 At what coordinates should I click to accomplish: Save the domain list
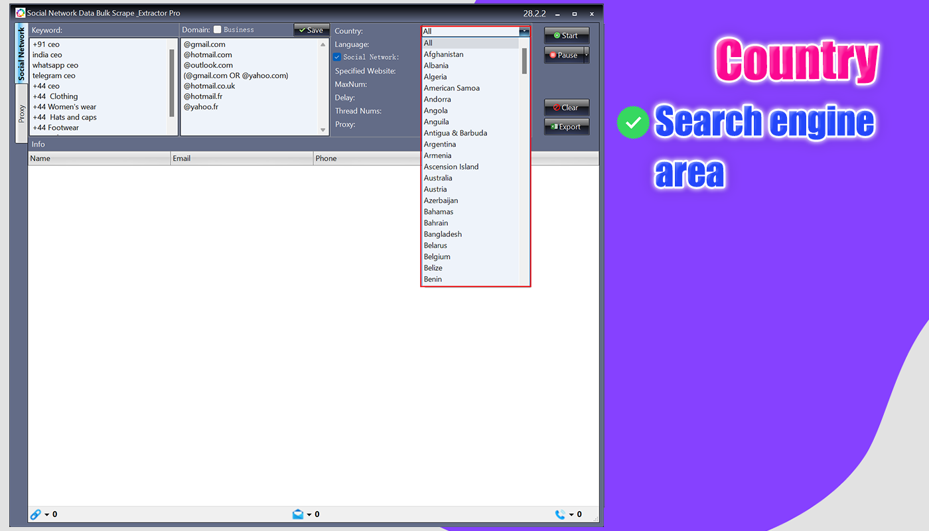(311, 30)
